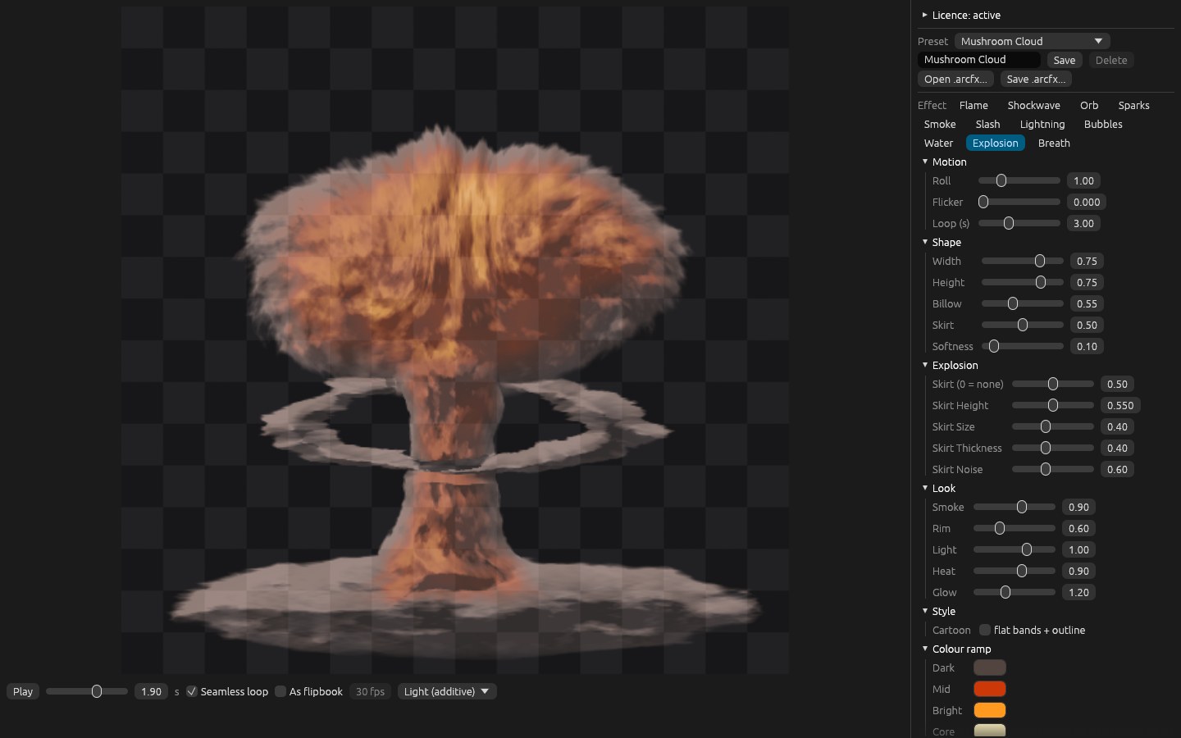
Task: Switch to the Breath effect
Action: (x=1054, y=143)
